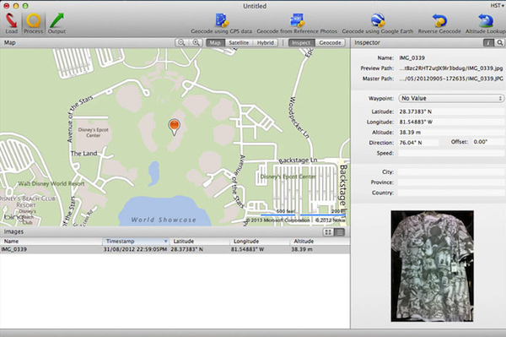Switch map to Hybrid view
The width and height of the screenshot is (506, 337).
266,42
